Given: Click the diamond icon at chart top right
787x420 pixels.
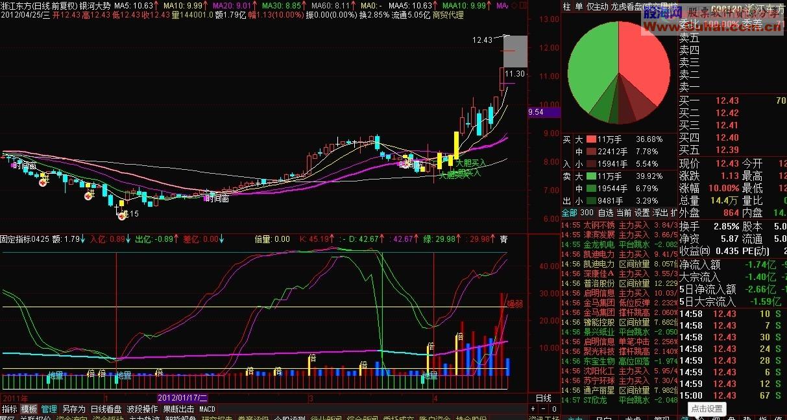Looking at the screenshot, I should coord(515,5).
